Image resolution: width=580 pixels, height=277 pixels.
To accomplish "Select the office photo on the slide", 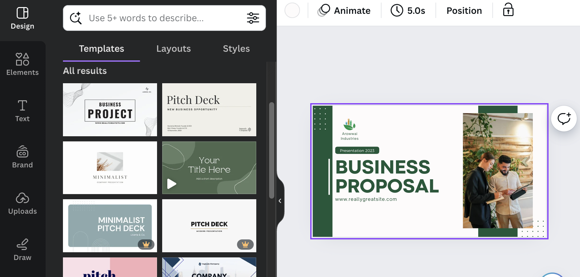I will 497,171.
